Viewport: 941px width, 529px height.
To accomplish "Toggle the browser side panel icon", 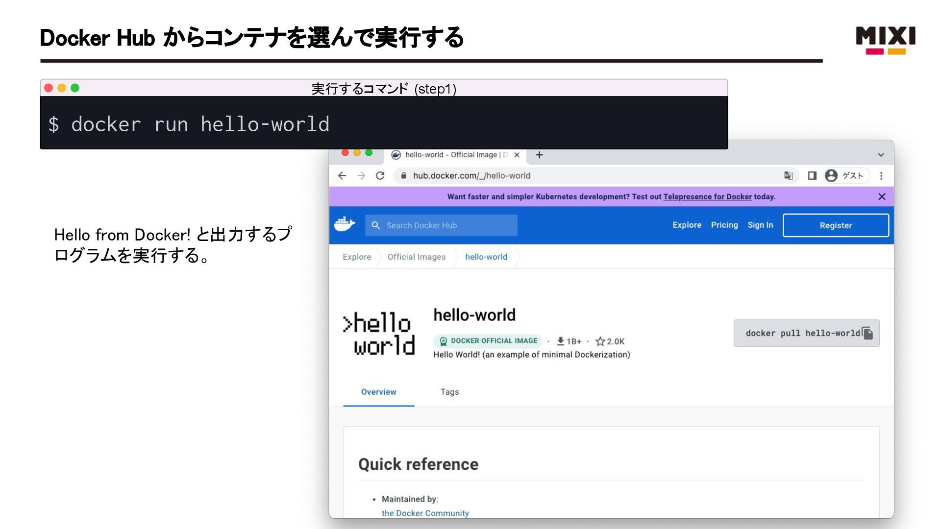I will pyautogui.click(x=812, y=175).
